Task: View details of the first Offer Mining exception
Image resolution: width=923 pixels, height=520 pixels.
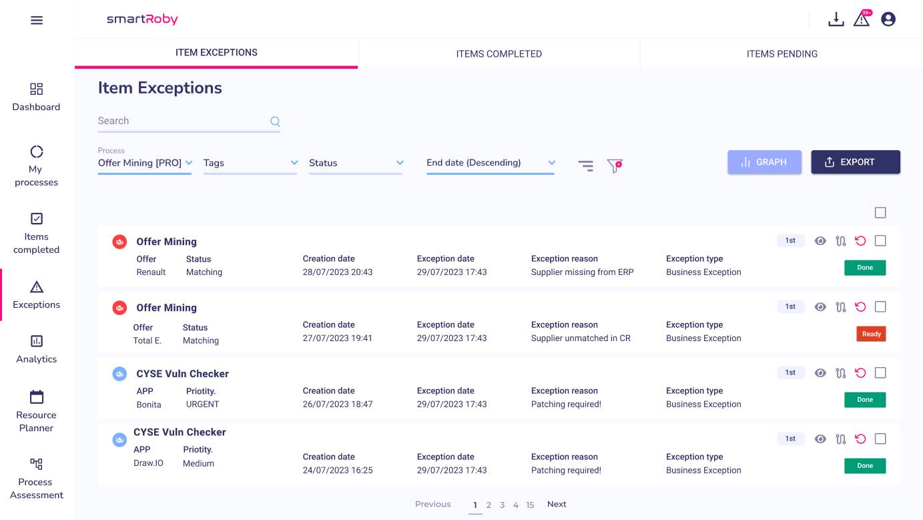Action: tap(820, 240)
